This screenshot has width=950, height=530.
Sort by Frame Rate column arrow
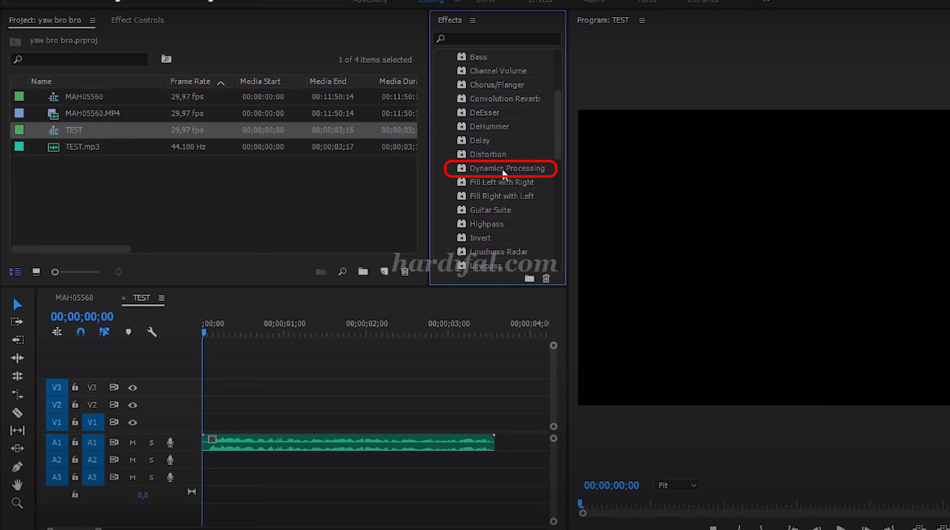click(x=220, y=82)
